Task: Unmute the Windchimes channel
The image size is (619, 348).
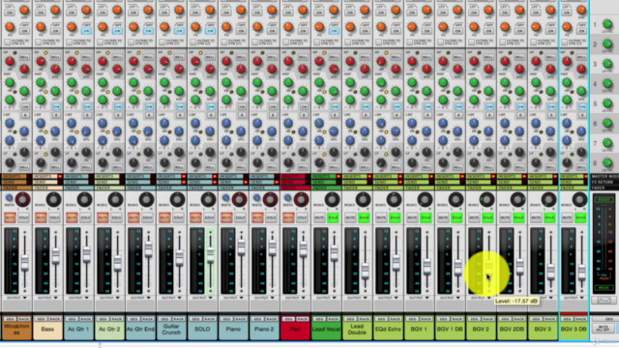Action: pos(10,217)
